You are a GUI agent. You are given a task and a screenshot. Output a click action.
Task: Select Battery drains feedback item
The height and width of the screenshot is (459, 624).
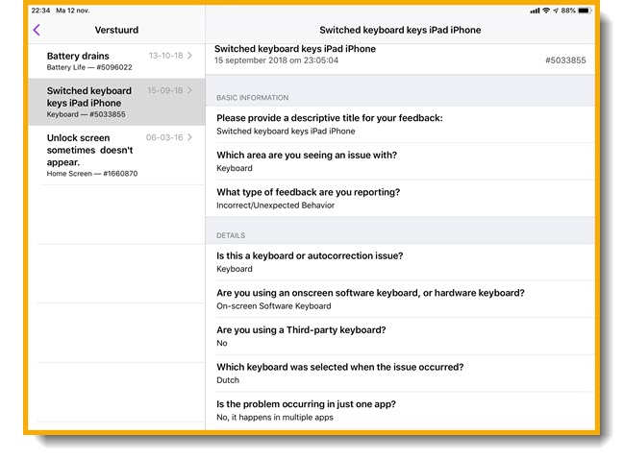pos(117,60)
